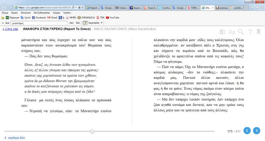Switch to the Report tab

pyautogui.click(x=94, y=7)
